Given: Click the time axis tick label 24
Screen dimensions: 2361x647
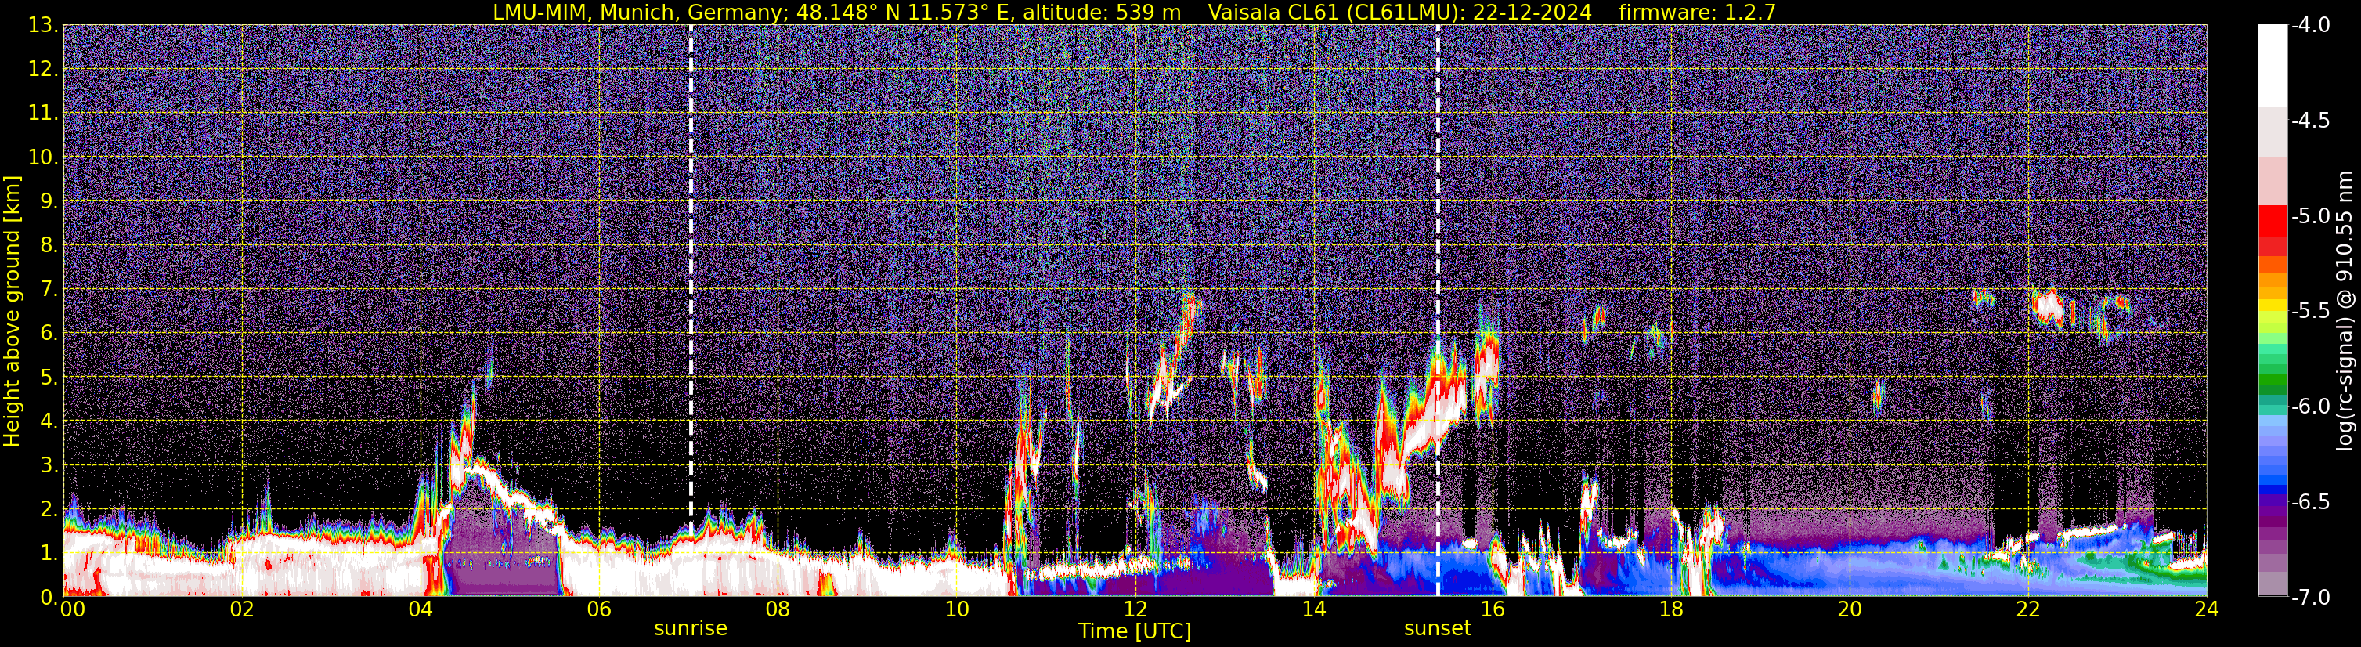Looking at the screenshot, I should coord(2206,610).
